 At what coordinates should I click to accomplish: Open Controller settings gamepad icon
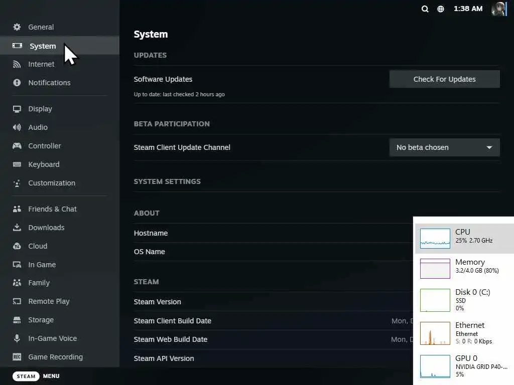click(x=17, y=146)
